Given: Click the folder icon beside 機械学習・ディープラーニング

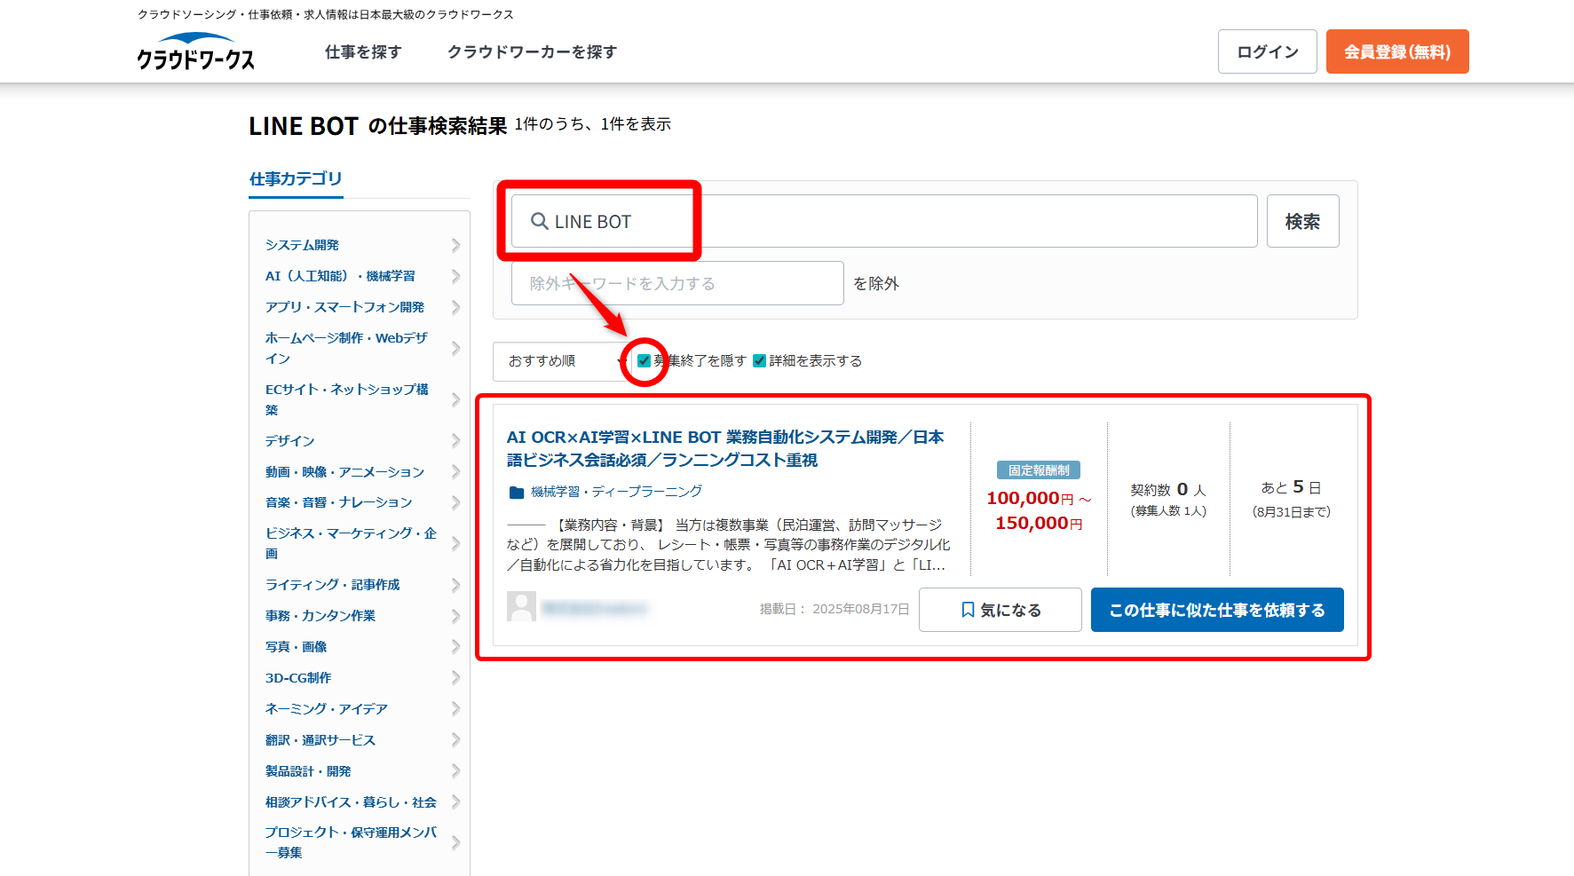Looking at the screenshot, I should point(516,492).
